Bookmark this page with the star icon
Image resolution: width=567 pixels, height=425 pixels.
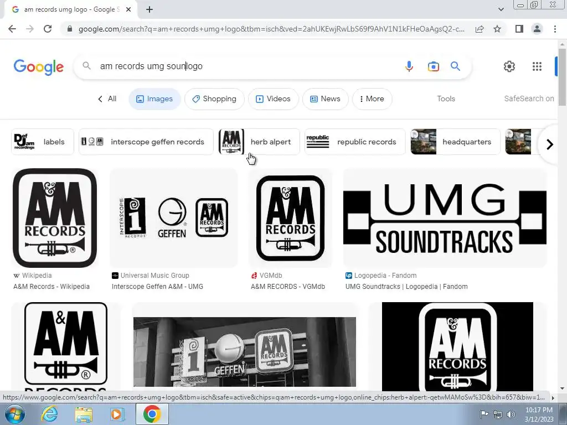[497, 29]
